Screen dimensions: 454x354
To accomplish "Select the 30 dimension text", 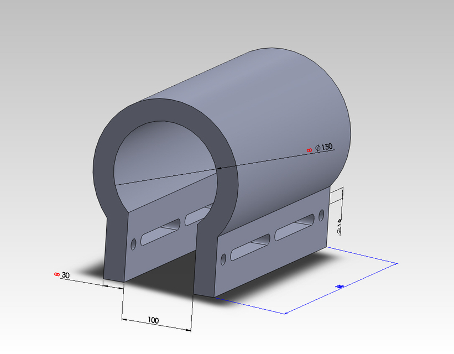I will pos(65,273).
